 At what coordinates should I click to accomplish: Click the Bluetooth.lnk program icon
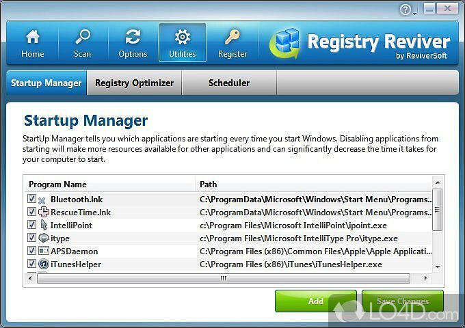(x=42, y=200)
